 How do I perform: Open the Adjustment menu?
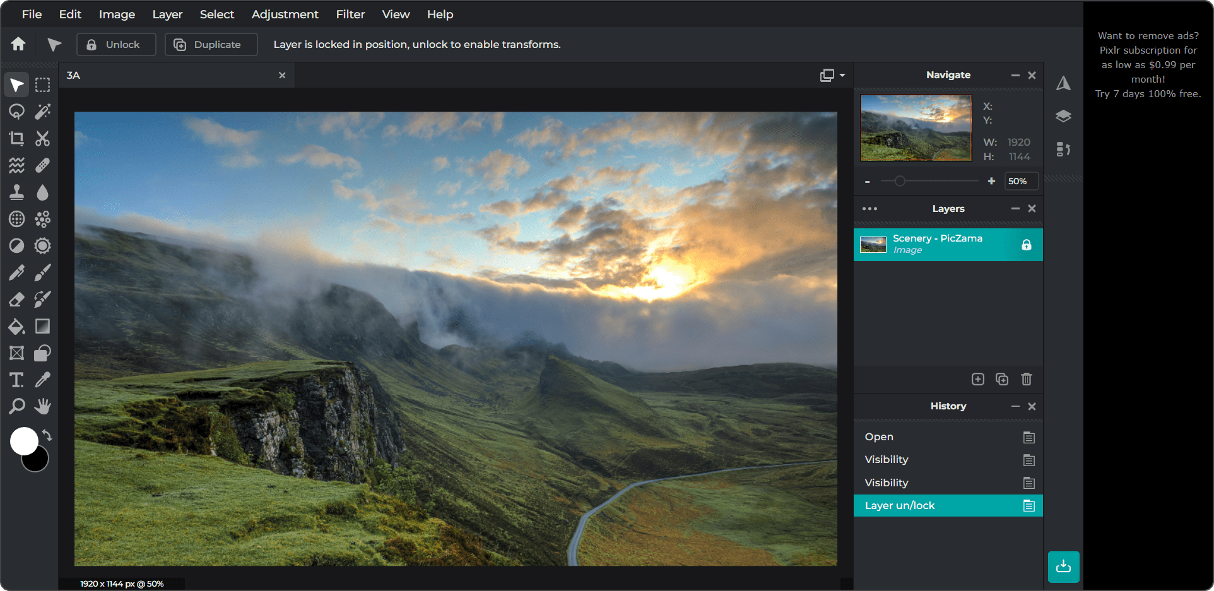(285, 14)
